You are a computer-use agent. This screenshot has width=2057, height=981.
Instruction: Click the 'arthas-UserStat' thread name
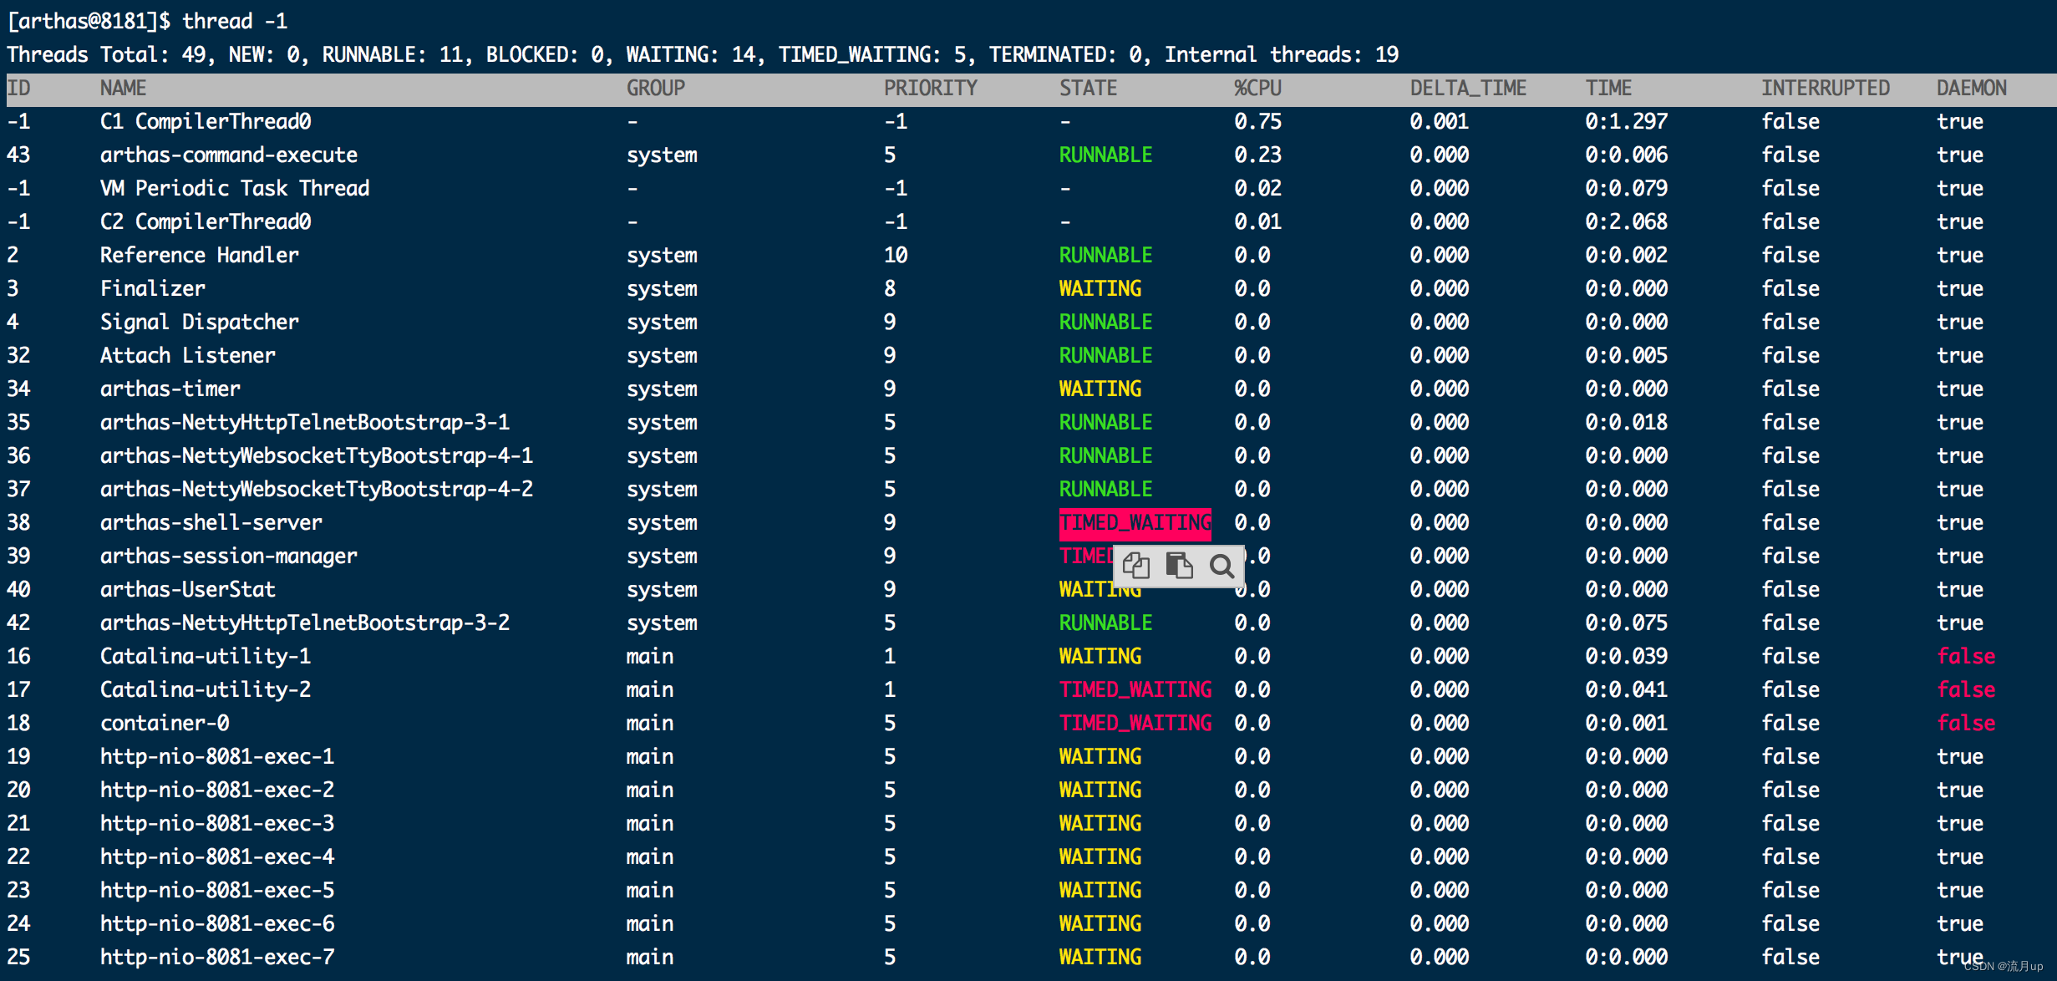187,590
